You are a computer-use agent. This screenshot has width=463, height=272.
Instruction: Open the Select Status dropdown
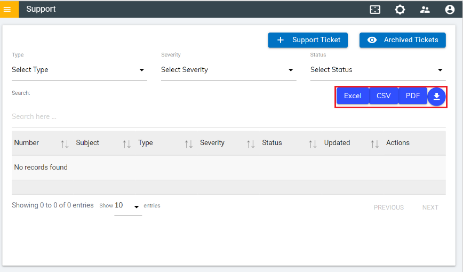click(377, 70)
